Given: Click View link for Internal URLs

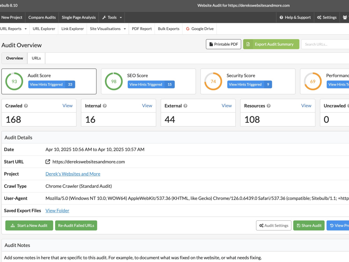Looking at the screenshot, I should pyautogui.click(x=147, y=105).
